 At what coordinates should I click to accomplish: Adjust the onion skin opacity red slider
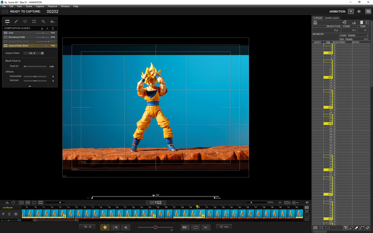tap(155, 227)
